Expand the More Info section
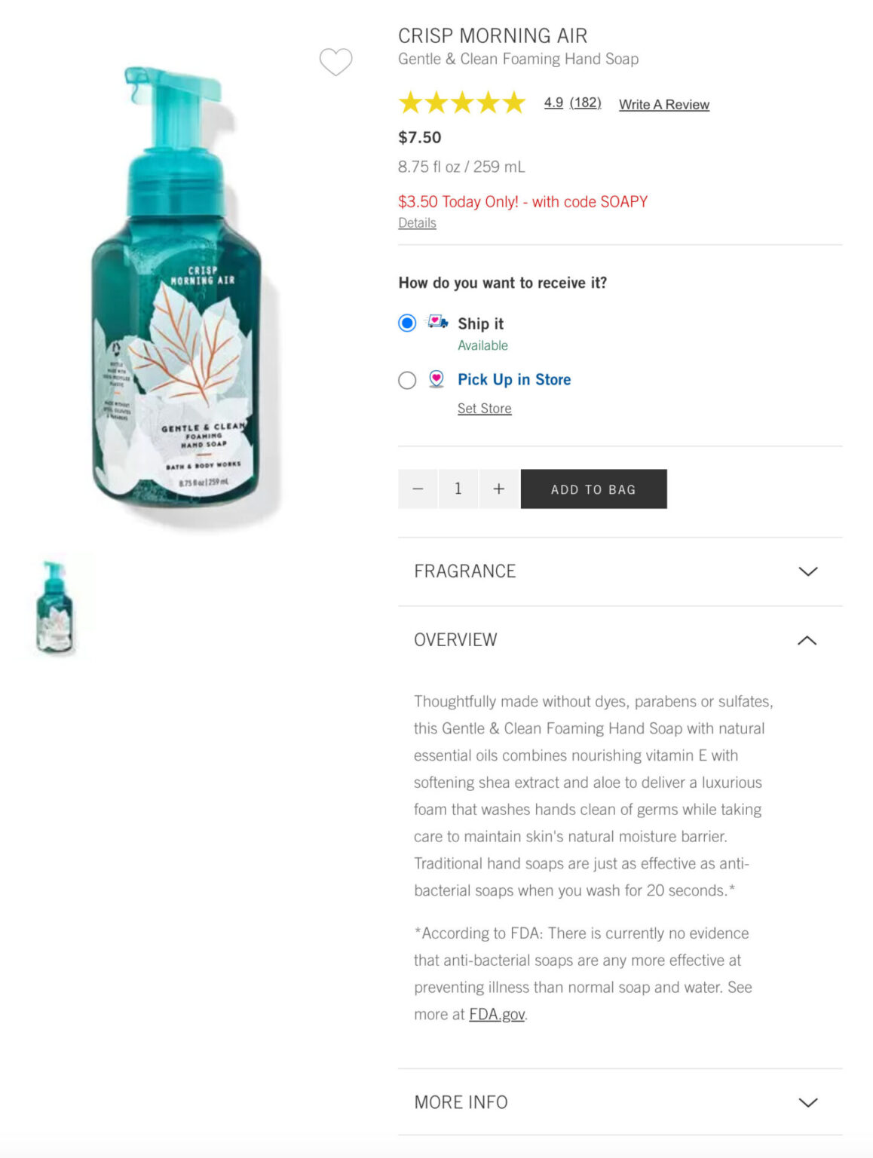873x1158 pixels. 620,1102
